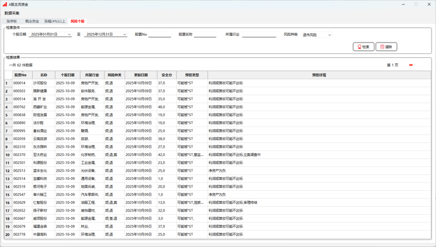Select row 10 header for 亚太药业
Image resolution: width=436 pixels, height=247 pixels.
(7, 155)
